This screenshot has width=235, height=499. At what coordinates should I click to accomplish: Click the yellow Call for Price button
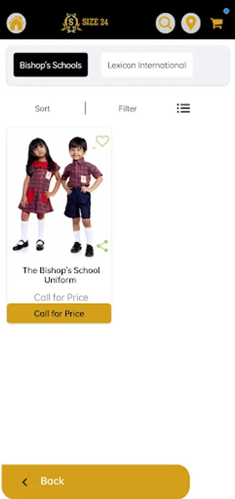click(x=59, y=313)
